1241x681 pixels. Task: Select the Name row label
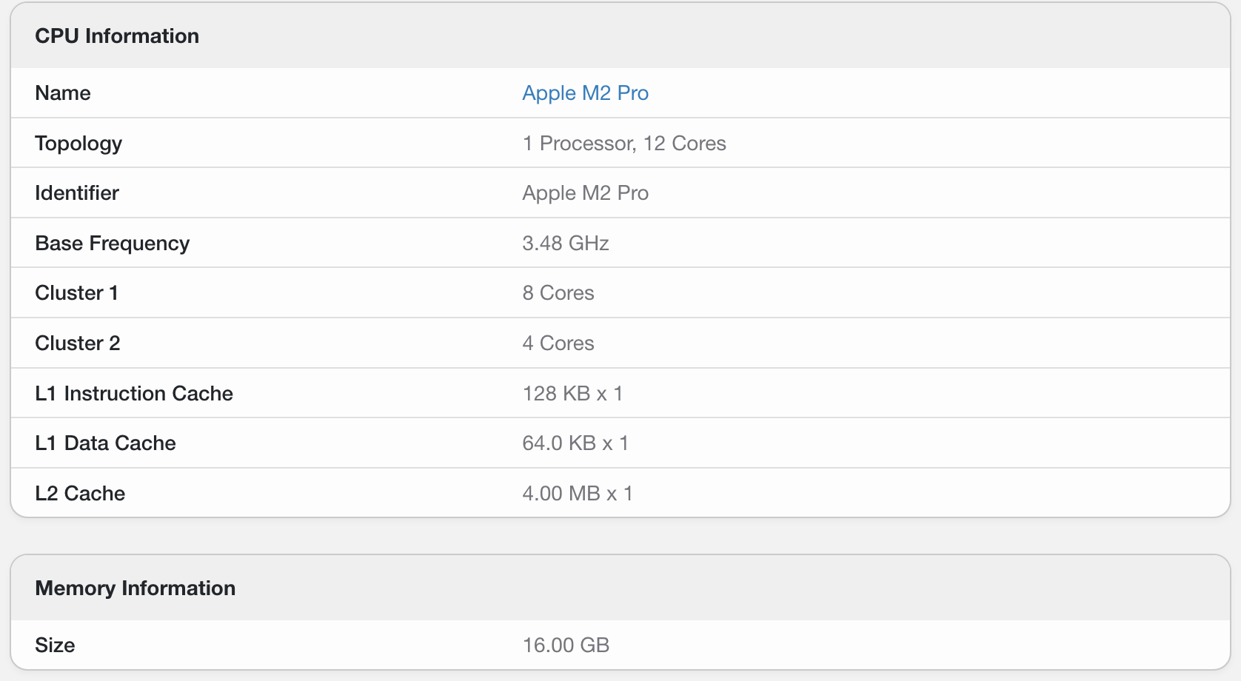(62, 93)
